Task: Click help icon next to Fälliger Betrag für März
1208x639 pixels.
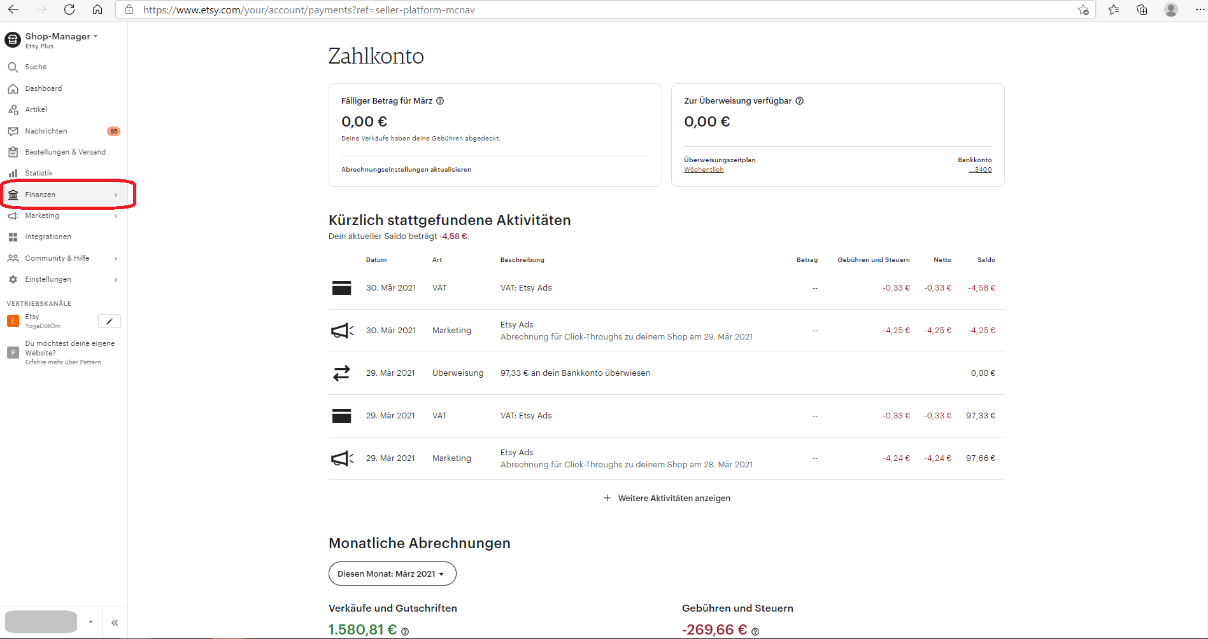Action: coord(440,101)
